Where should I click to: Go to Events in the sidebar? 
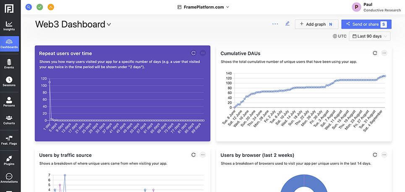pyautogui.click(x=9, y=64)
